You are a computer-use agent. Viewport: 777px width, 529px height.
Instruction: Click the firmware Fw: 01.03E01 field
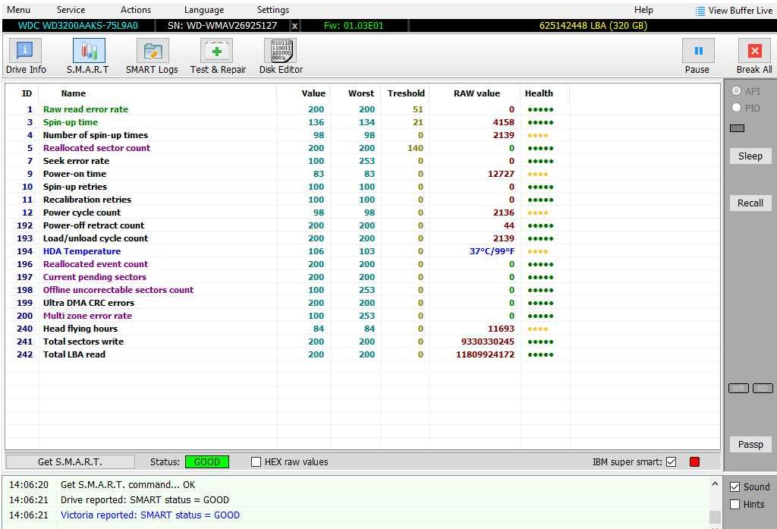[x=354, y=26]
